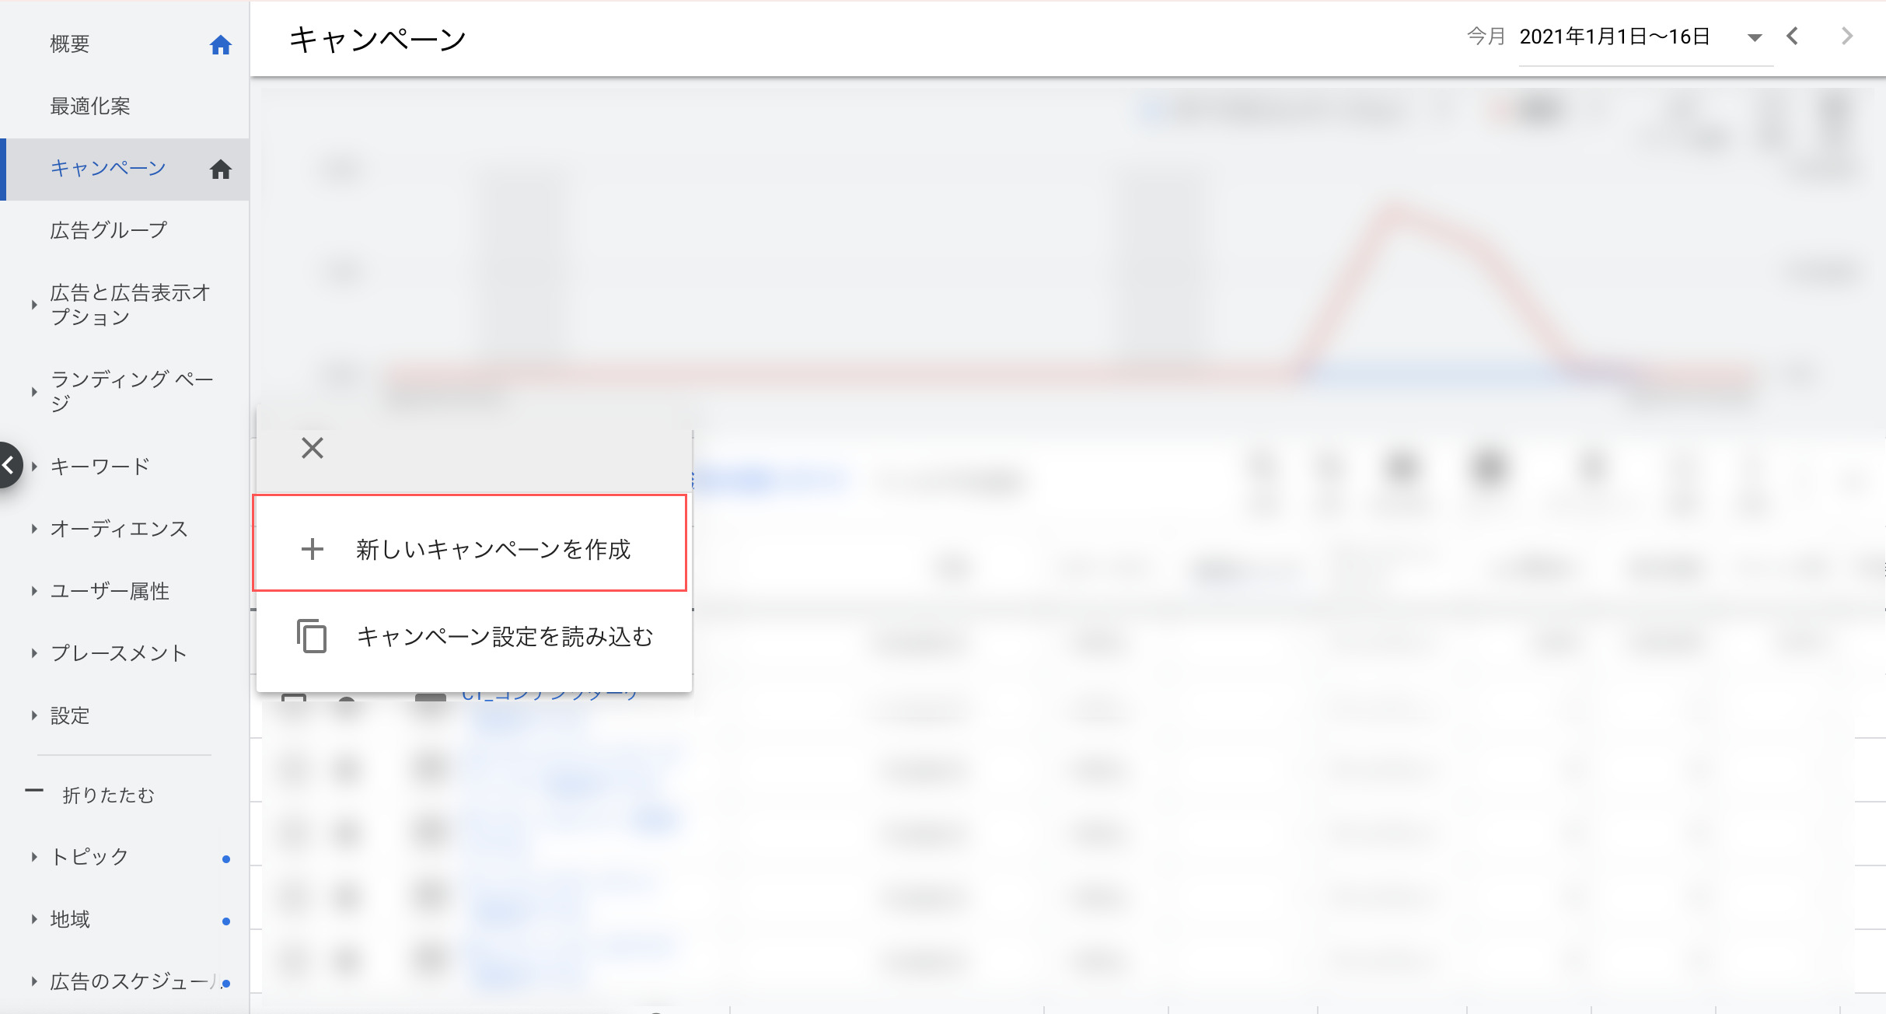The height and width of the screenshot is (1014, 1886).
Task: Click the blue home icon beside 概要
Action: coord(221,45)
